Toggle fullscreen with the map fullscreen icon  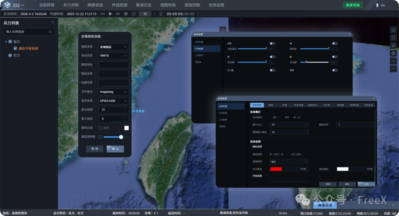tap(393, 38)
